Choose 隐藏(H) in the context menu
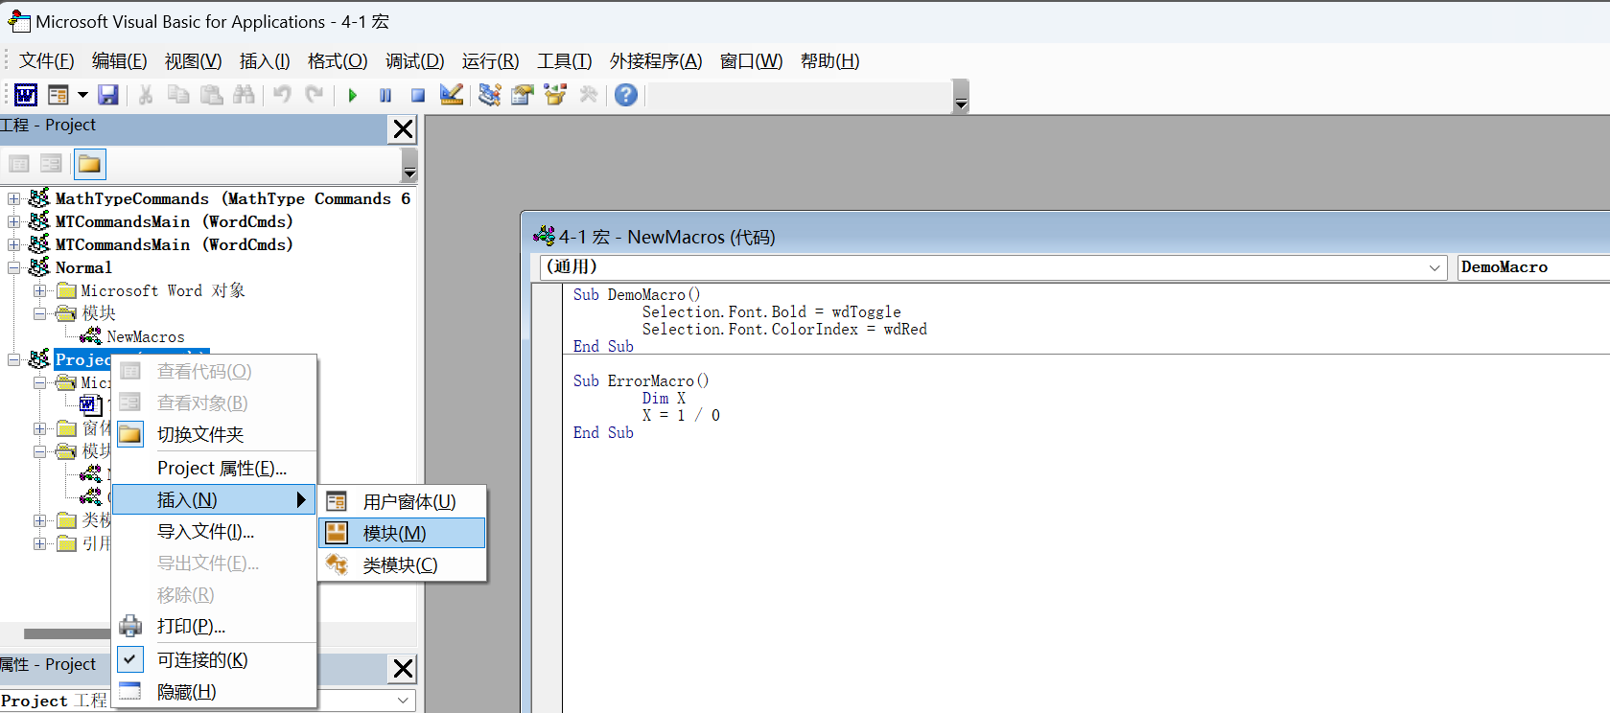 [214, 692]
